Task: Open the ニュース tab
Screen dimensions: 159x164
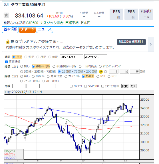Action: [45, 30]
